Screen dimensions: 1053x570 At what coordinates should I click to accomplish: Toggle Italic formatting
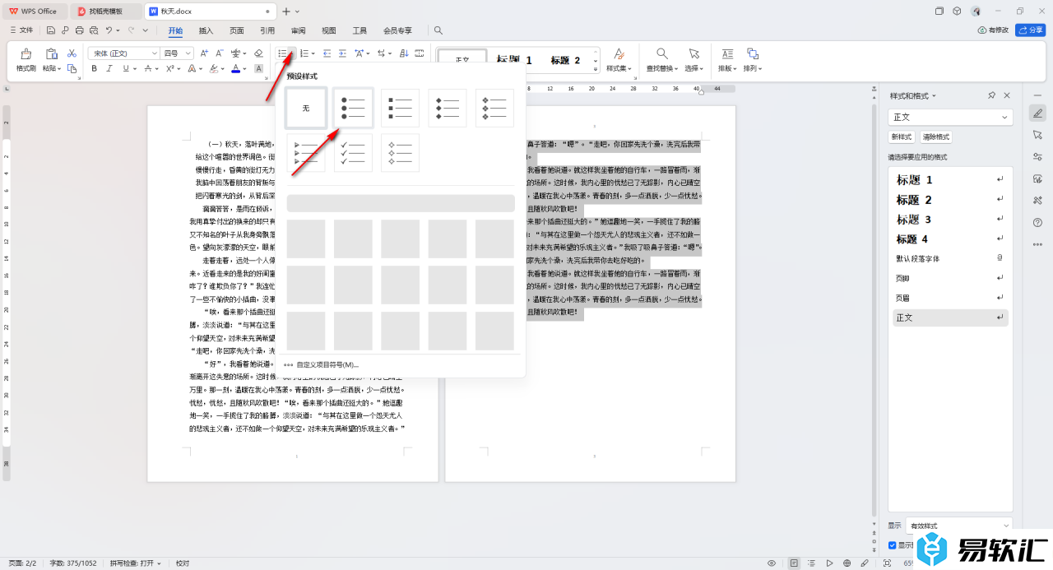coord(109,68)
